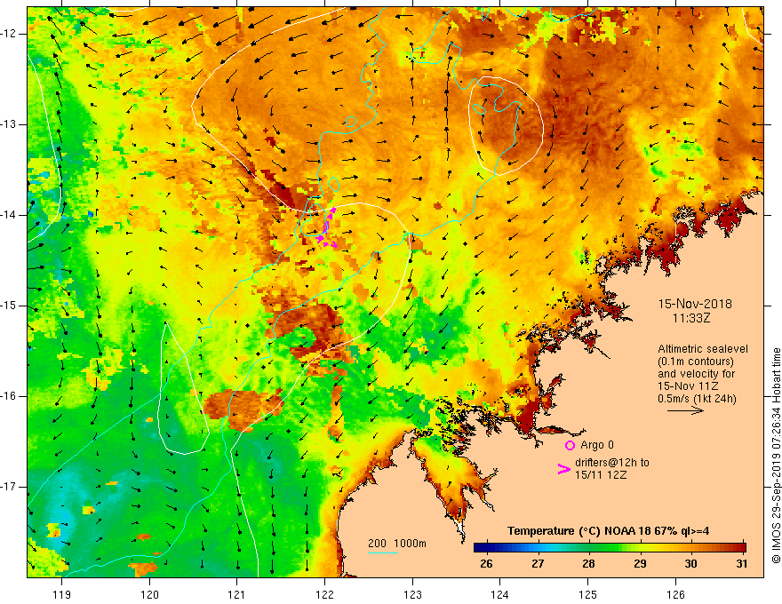Click the color bar tick label 31
Screen dimensions: 782x604
click(x=742, y=564)
